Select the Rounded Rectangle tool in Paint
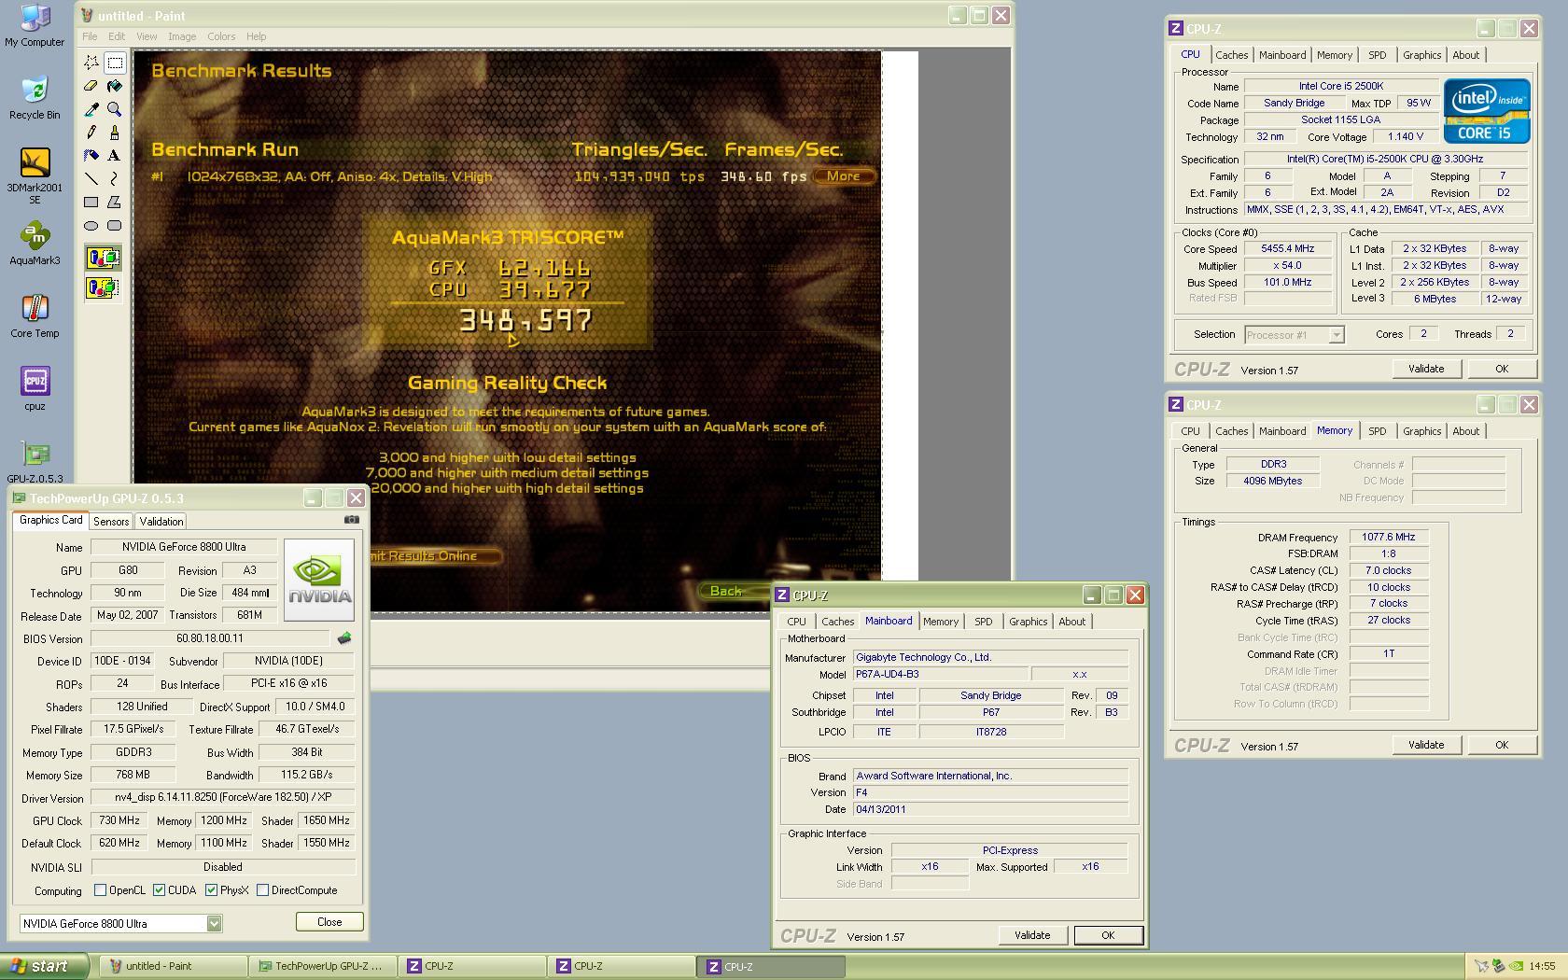Viewport: 1568px width, 980px height. click(115, 225)
